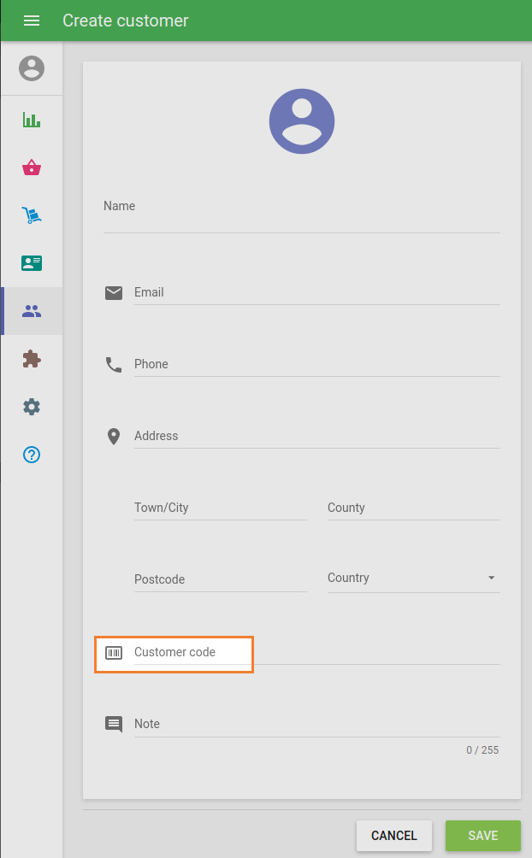Click the Create customer title bar
This screenshot has height=858, width=532.
[124, 21]
